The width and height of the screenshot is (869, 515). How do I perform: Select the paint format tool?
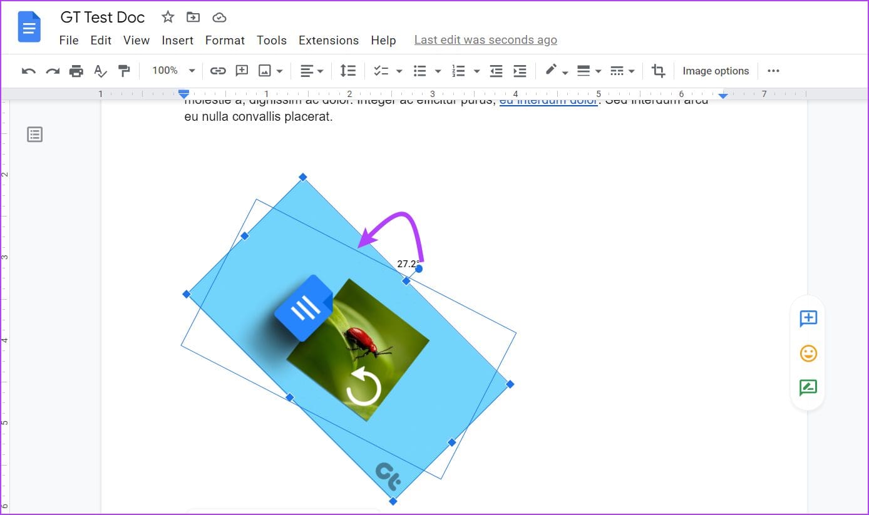click(x=125, y=71)
